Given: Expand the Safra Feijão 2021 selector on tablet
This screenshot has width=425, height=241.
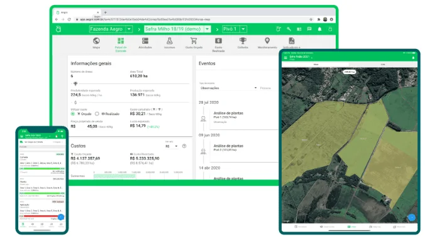Looking at the screenshot, I should pyautogui.click(x=301, y=57).
